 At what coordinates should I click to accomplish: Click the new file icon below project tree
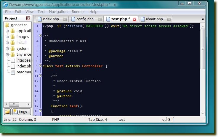click(15, 112)
